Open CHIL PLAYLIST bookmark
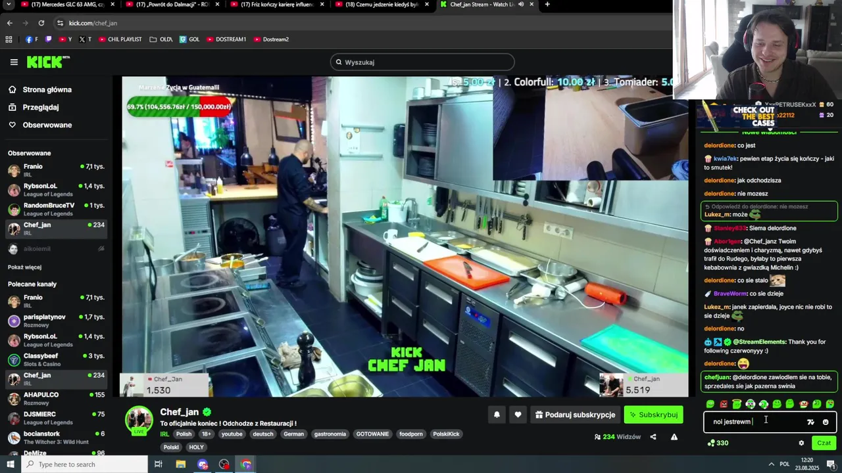842x473 pixels. tap(120, 39)
